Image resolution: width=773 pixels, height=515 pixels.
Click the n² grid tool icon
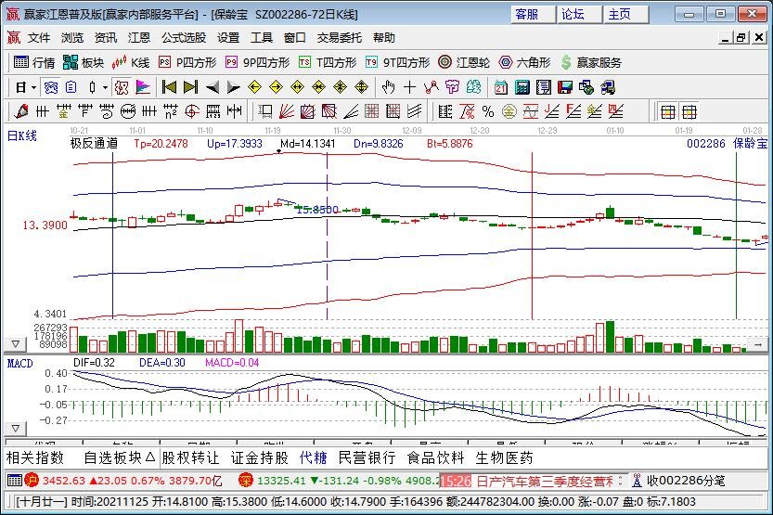[x=171, y=112]
